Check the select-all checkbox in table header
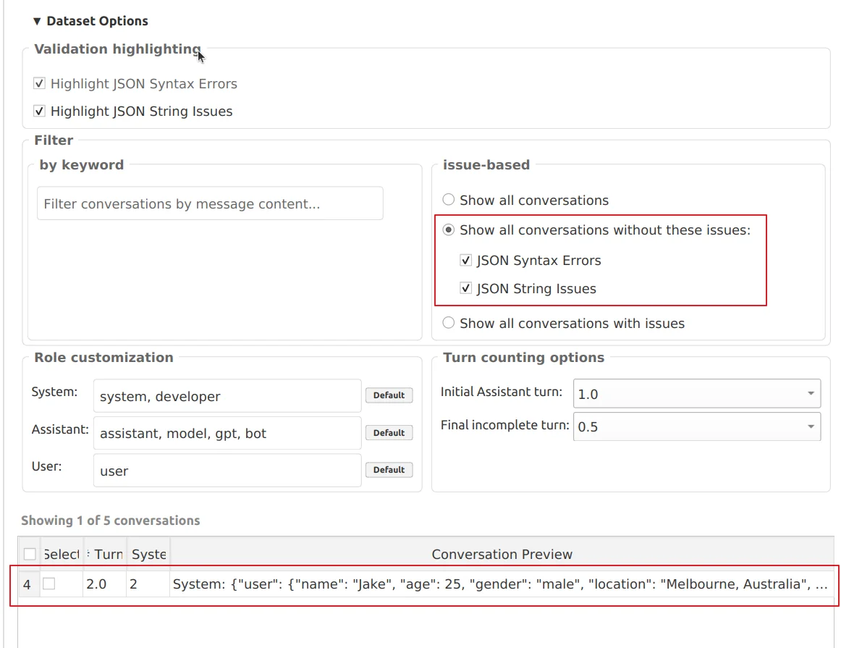The height and width of the screenshot is (648, 841). tap(30, 554)
